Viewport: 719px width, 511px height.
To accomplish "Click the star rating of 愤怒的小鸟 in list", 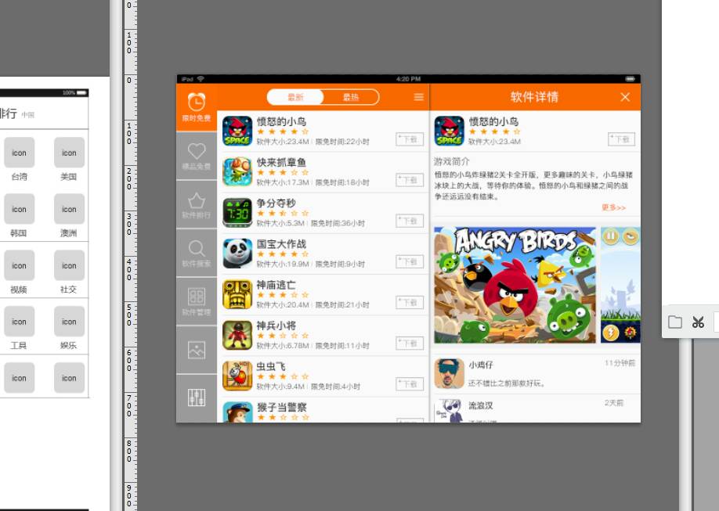I will pos(283,131).
